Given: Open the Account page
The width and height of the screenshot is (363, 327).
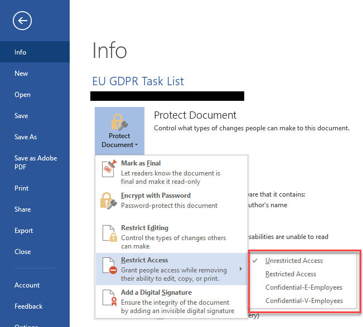Looking at the screenshot, I should 35,285.
